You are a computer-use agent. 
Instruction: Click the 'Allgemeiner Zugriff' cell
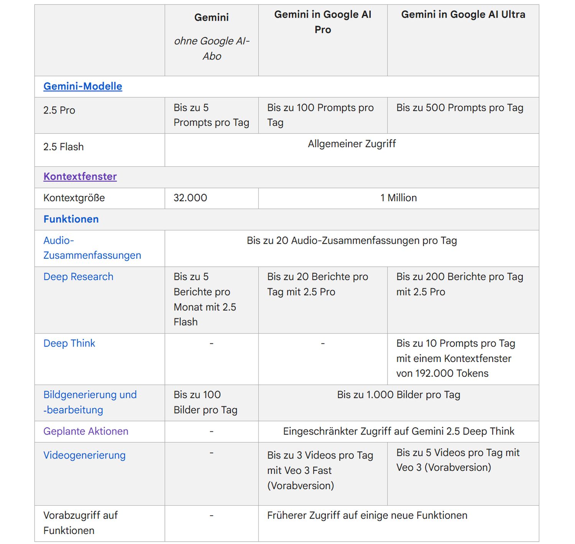click(x=352, y=144)
